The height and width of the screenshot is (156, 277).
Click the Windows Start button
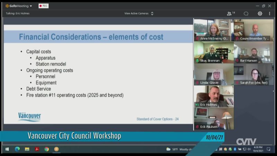tap(7, 149)
